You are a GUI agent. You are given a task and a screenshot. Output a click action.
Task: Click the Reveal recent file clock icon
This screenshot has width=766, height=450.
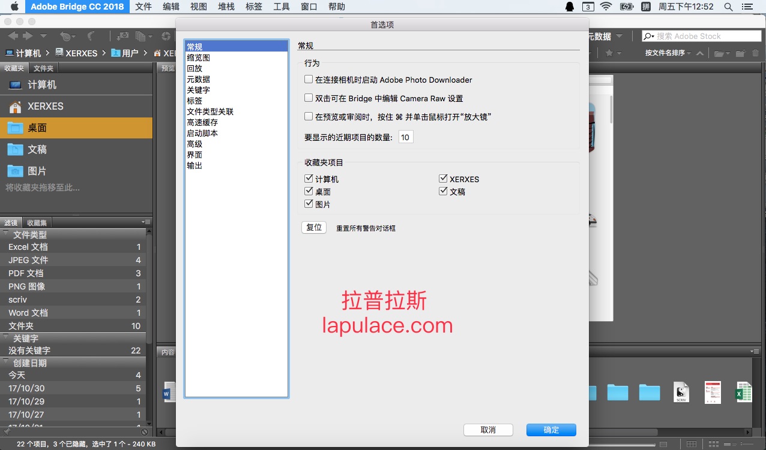pos(65,37)
